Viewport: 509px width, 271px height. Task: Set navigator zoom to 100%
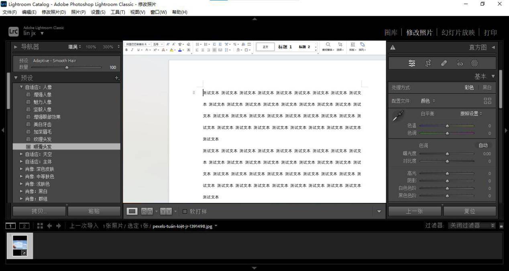click(91, 47)
